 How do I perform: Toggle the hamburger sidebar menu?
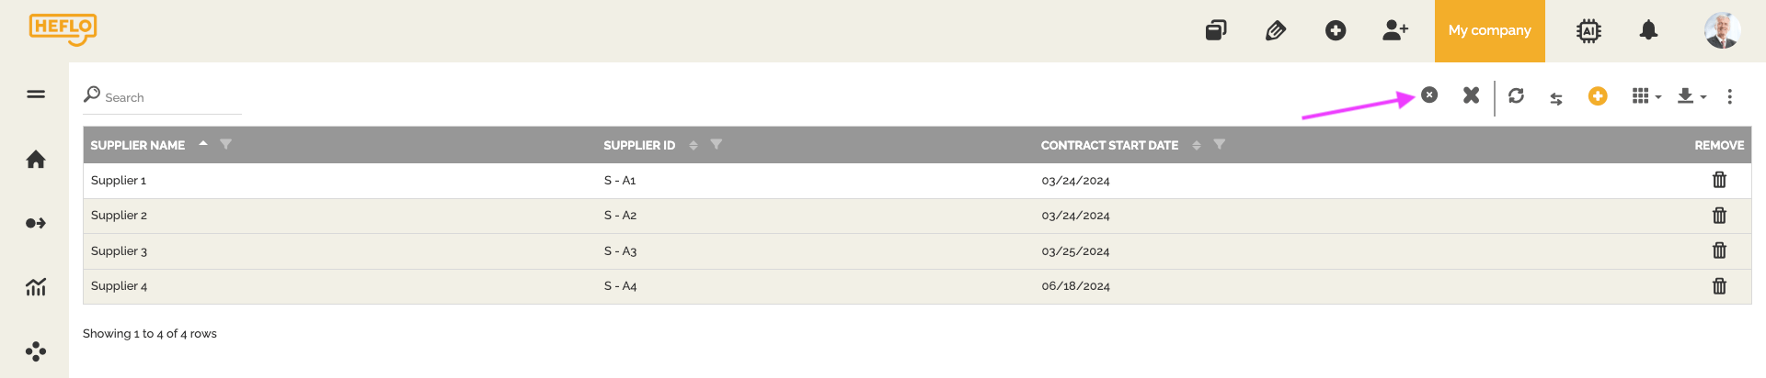coord(36,94)
